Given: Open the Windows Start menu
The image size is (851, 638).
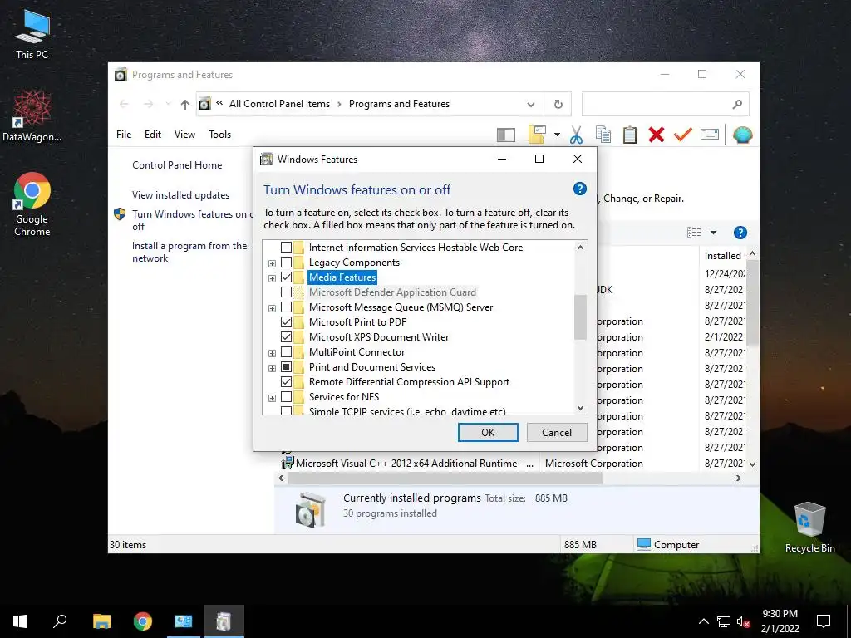Looking at the screenshot, I should click(x=20, y=621).
